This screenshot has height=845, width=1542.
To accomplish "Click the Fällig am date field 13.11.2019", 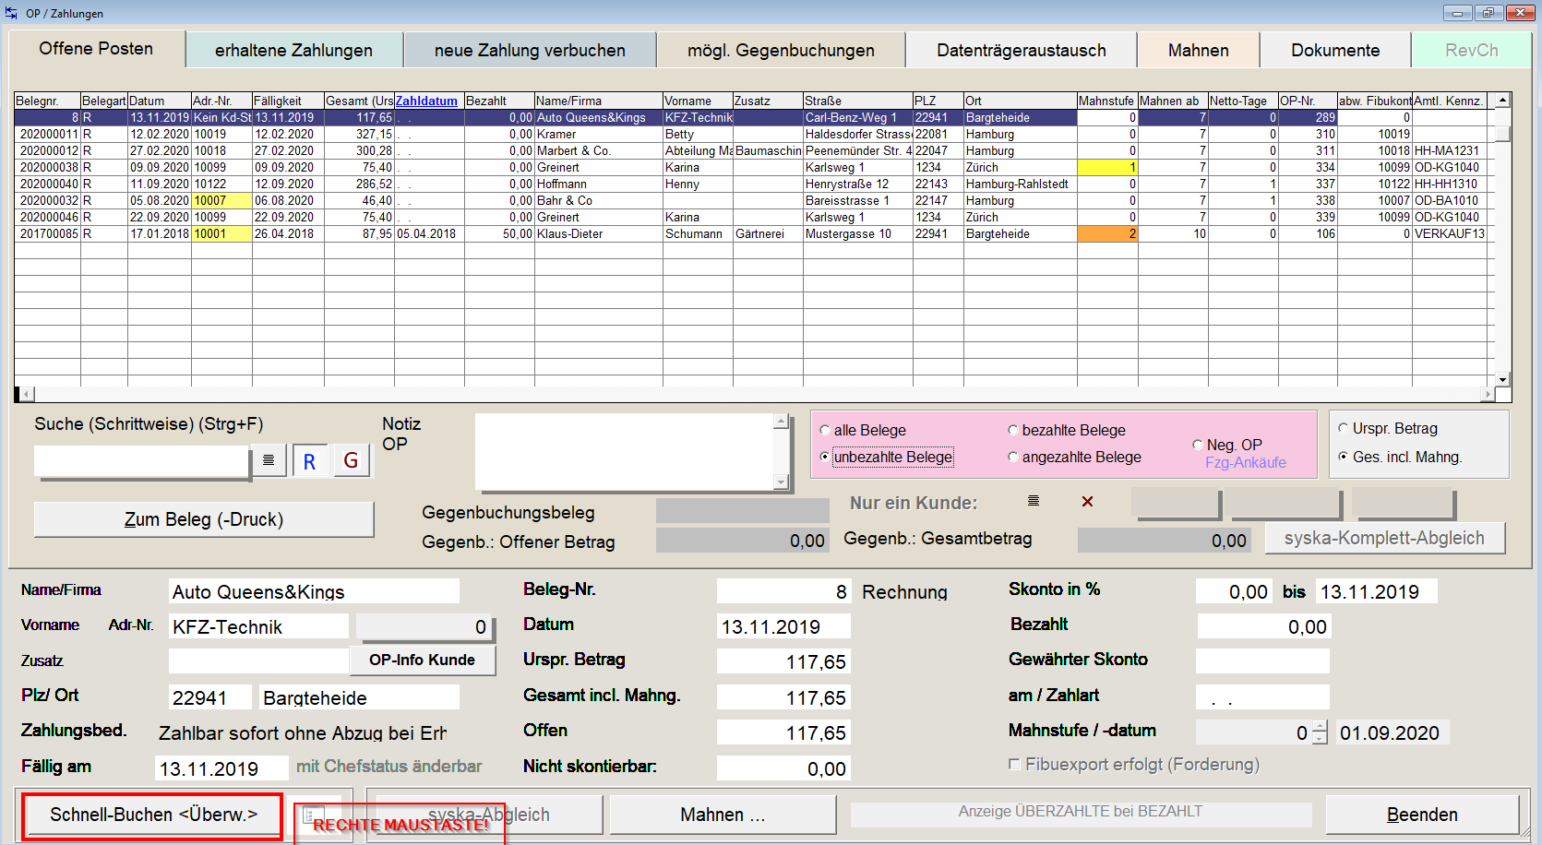I will 221,768.
